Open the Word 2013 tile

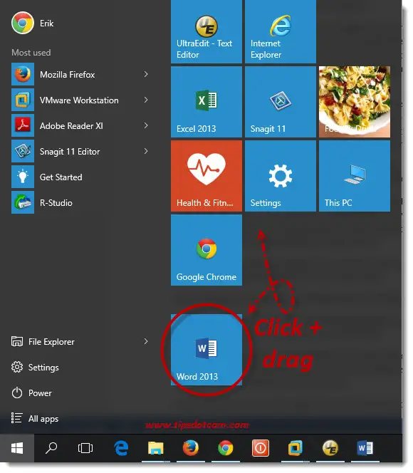point(206,350)
